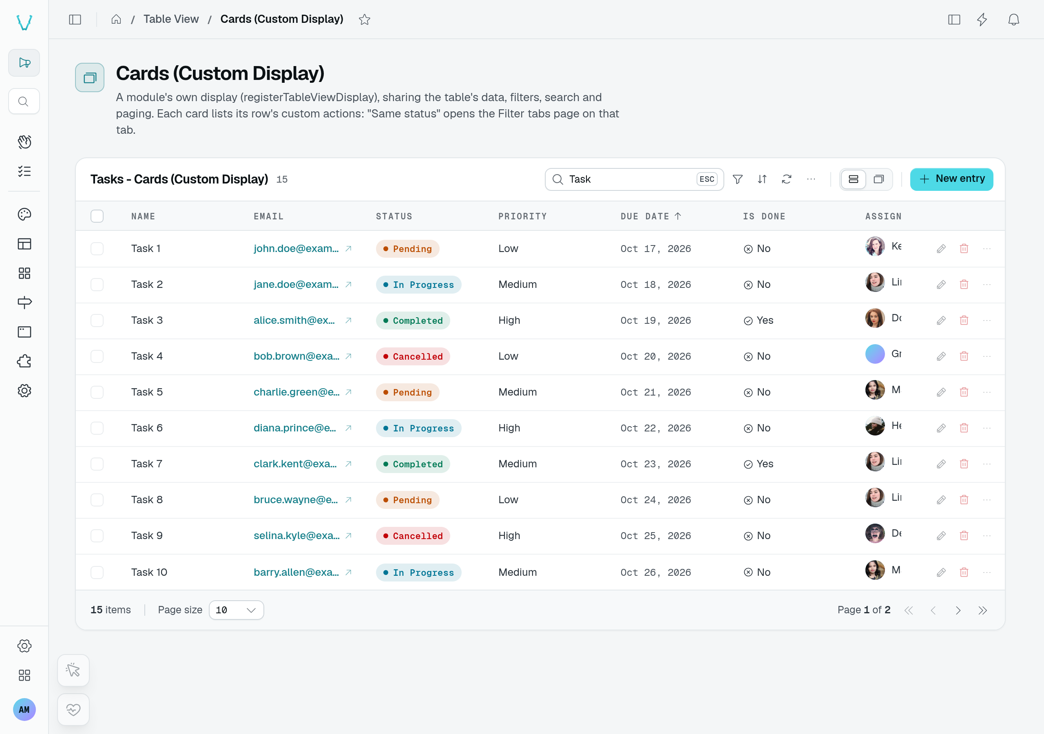Sort by the Due Date column
1044x734 pixels.
651,217
